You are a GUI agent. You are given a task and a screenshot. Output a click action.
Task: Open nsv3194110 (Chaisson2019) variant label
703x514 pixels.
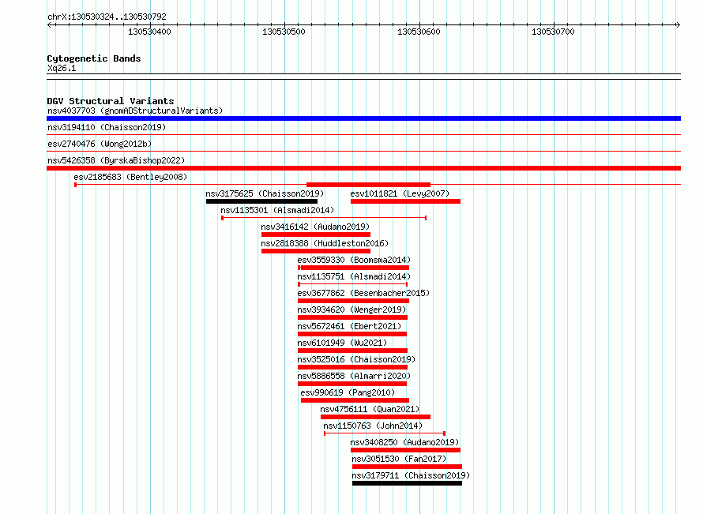tap(107, 127)
